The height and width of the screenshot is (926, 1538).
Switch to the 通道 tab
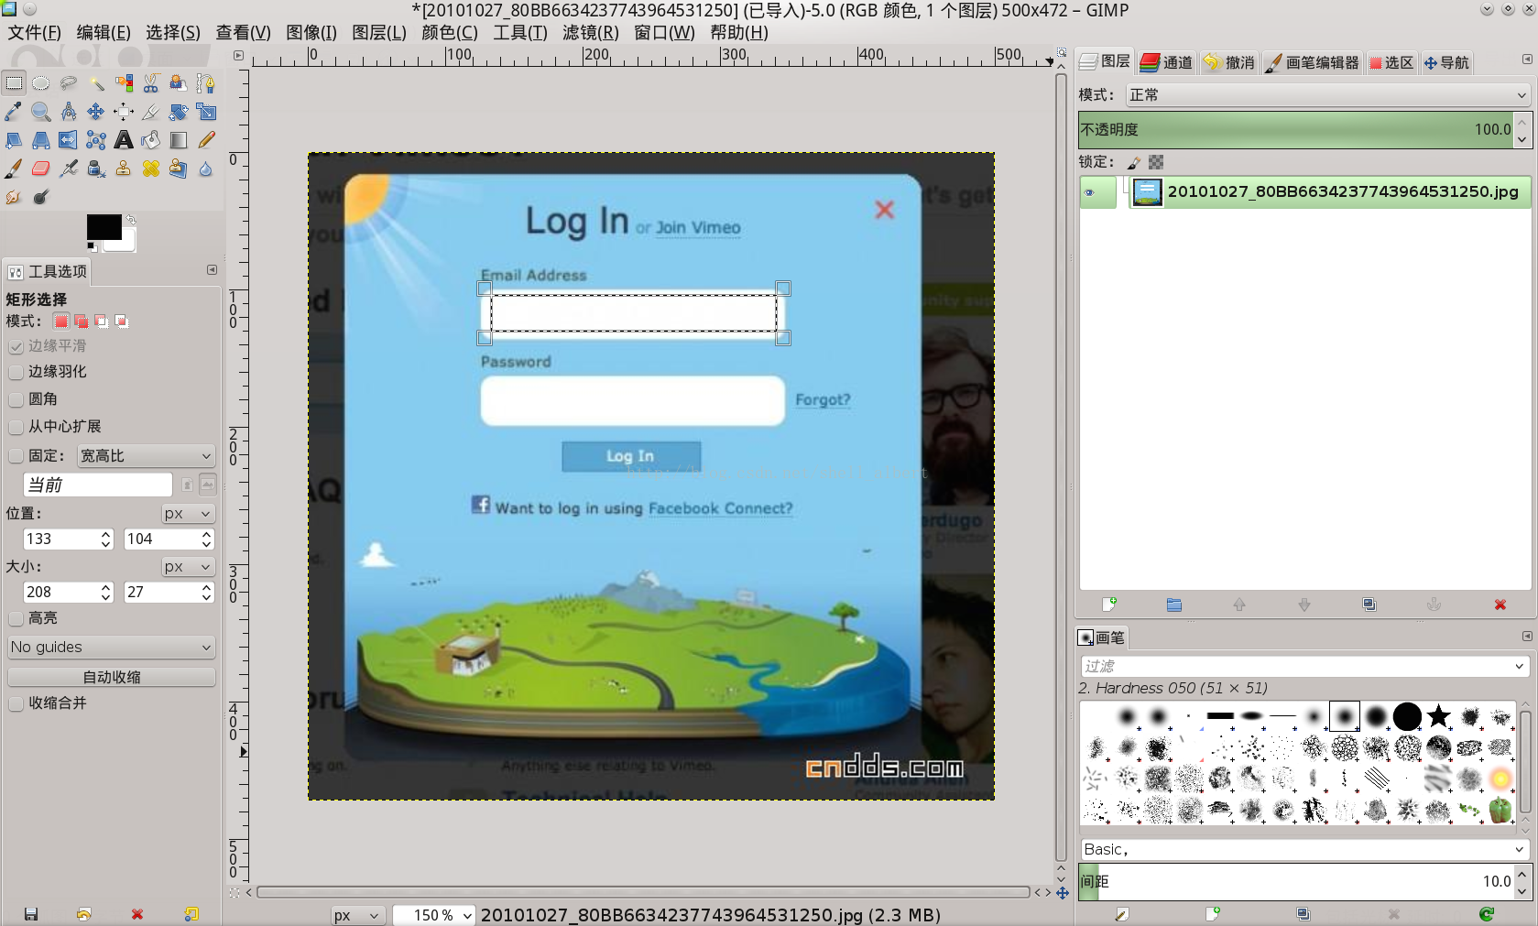click(1166, 62)
